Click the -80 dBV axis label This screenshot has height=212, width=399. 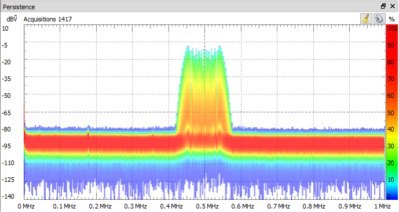coord(6,129)
